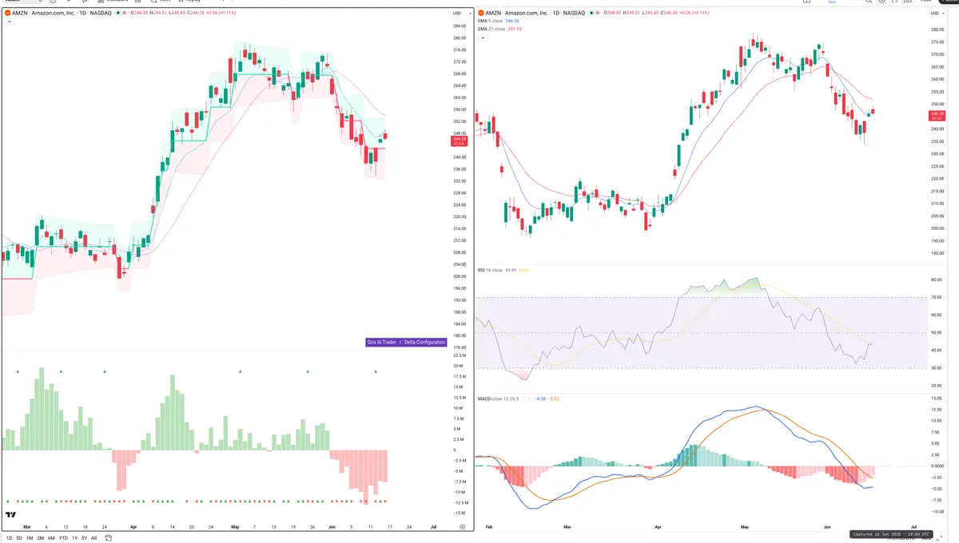
Task: Select the 5Y time range
Action: click(84, 538)
